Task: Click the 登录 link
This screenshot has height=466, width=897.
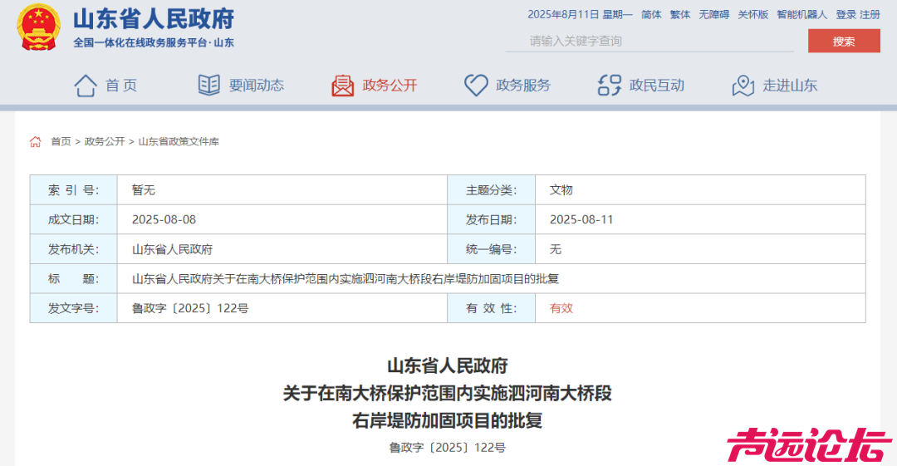Action: click(x=846, y=14)
